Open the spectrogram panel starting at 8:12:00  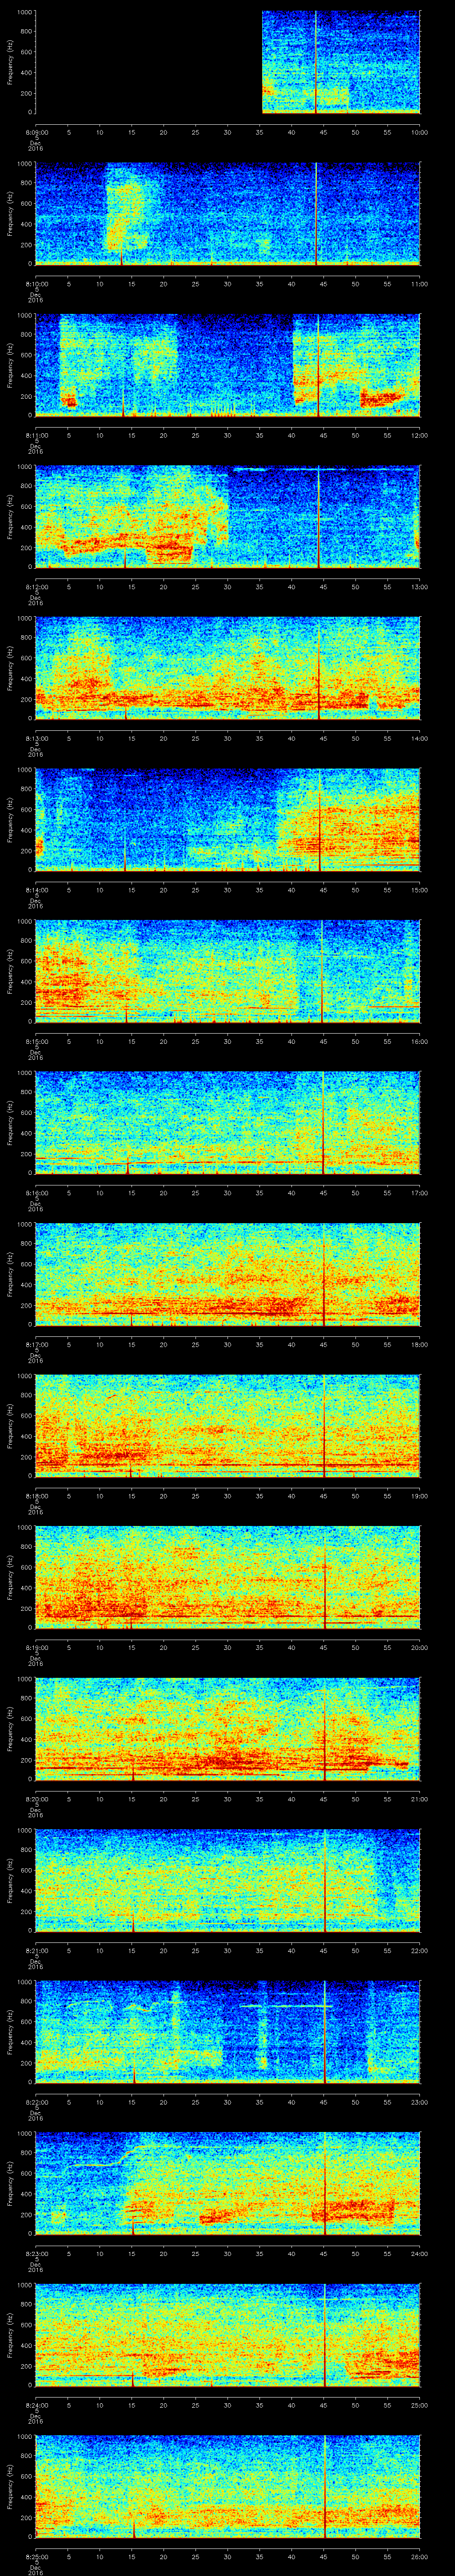228,517
